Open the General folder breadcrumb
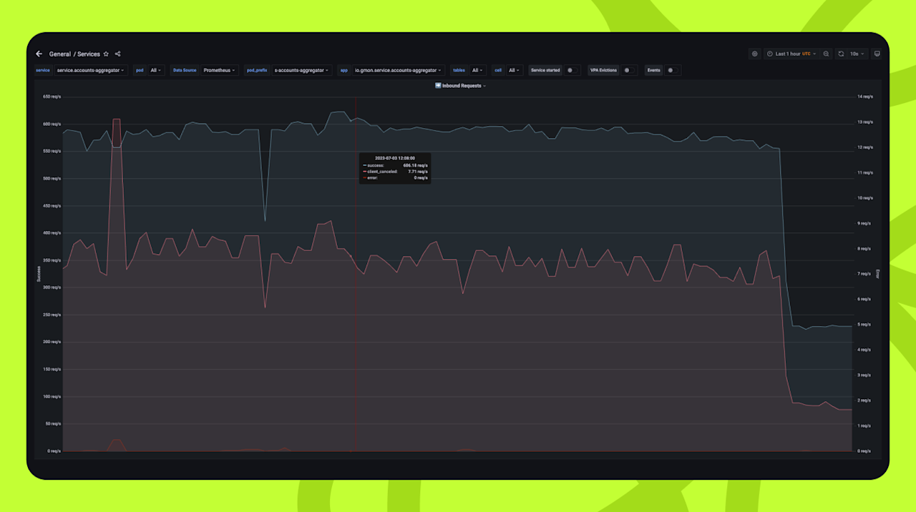 click(x=60, y=54)
